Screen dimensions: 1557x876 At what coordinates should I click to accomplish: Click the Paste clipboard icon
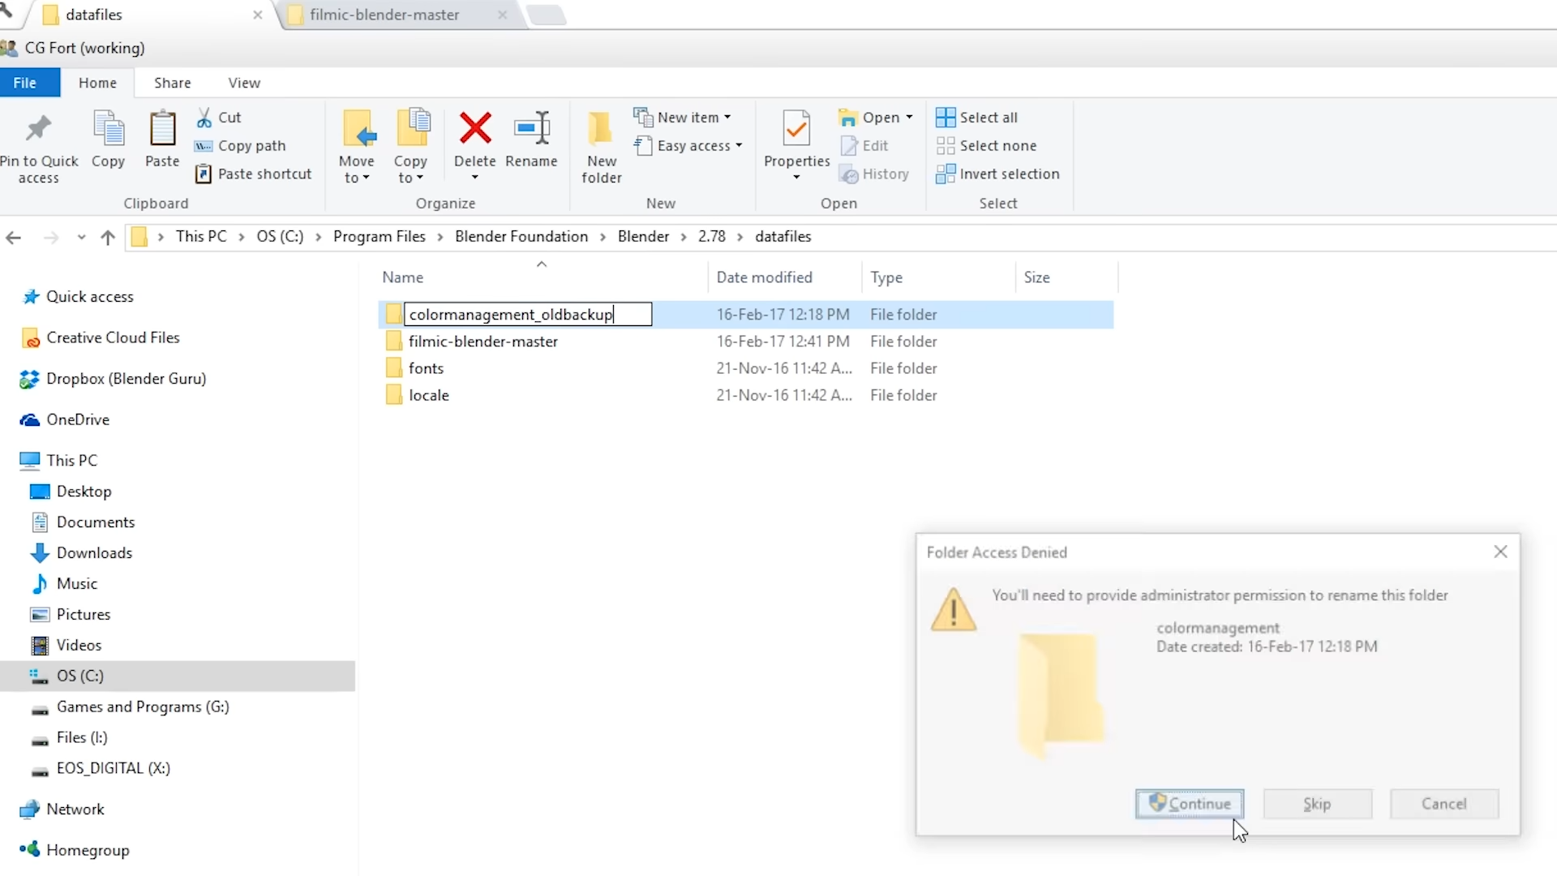tap(162, 128)
